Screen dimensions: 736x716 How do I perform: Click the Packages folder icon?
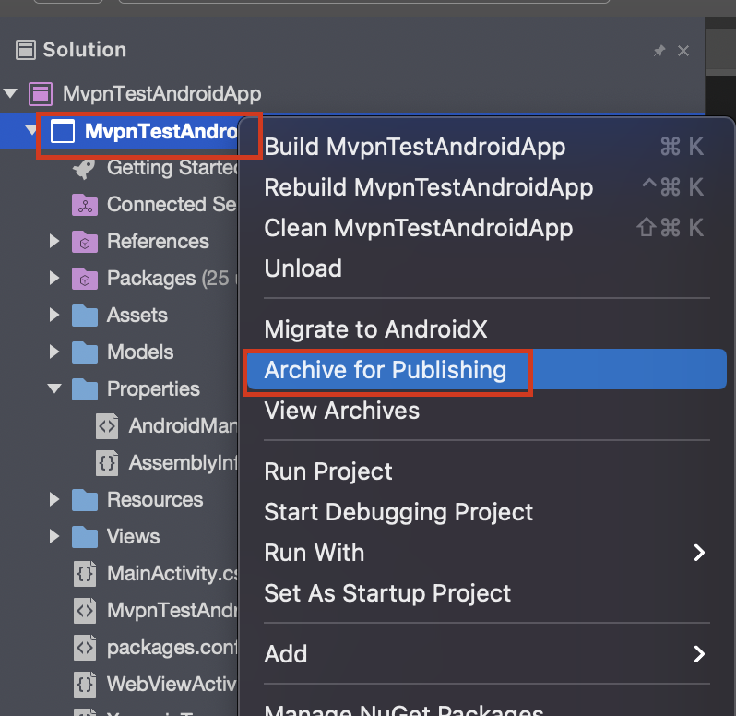click(85, 279)
